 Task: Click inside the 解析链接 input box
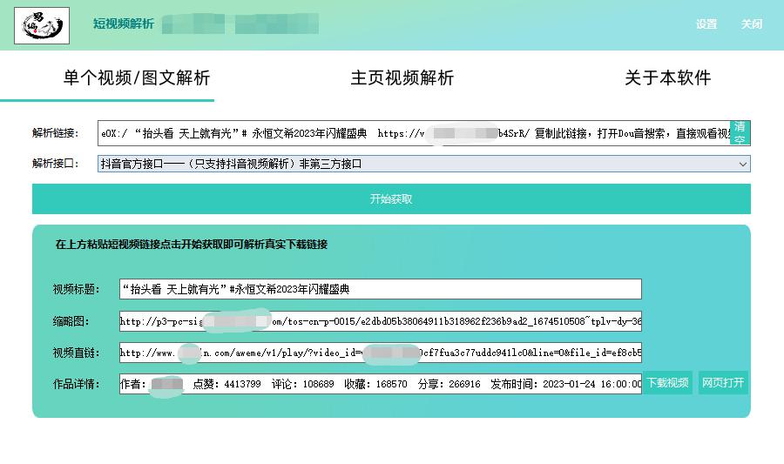413,133
